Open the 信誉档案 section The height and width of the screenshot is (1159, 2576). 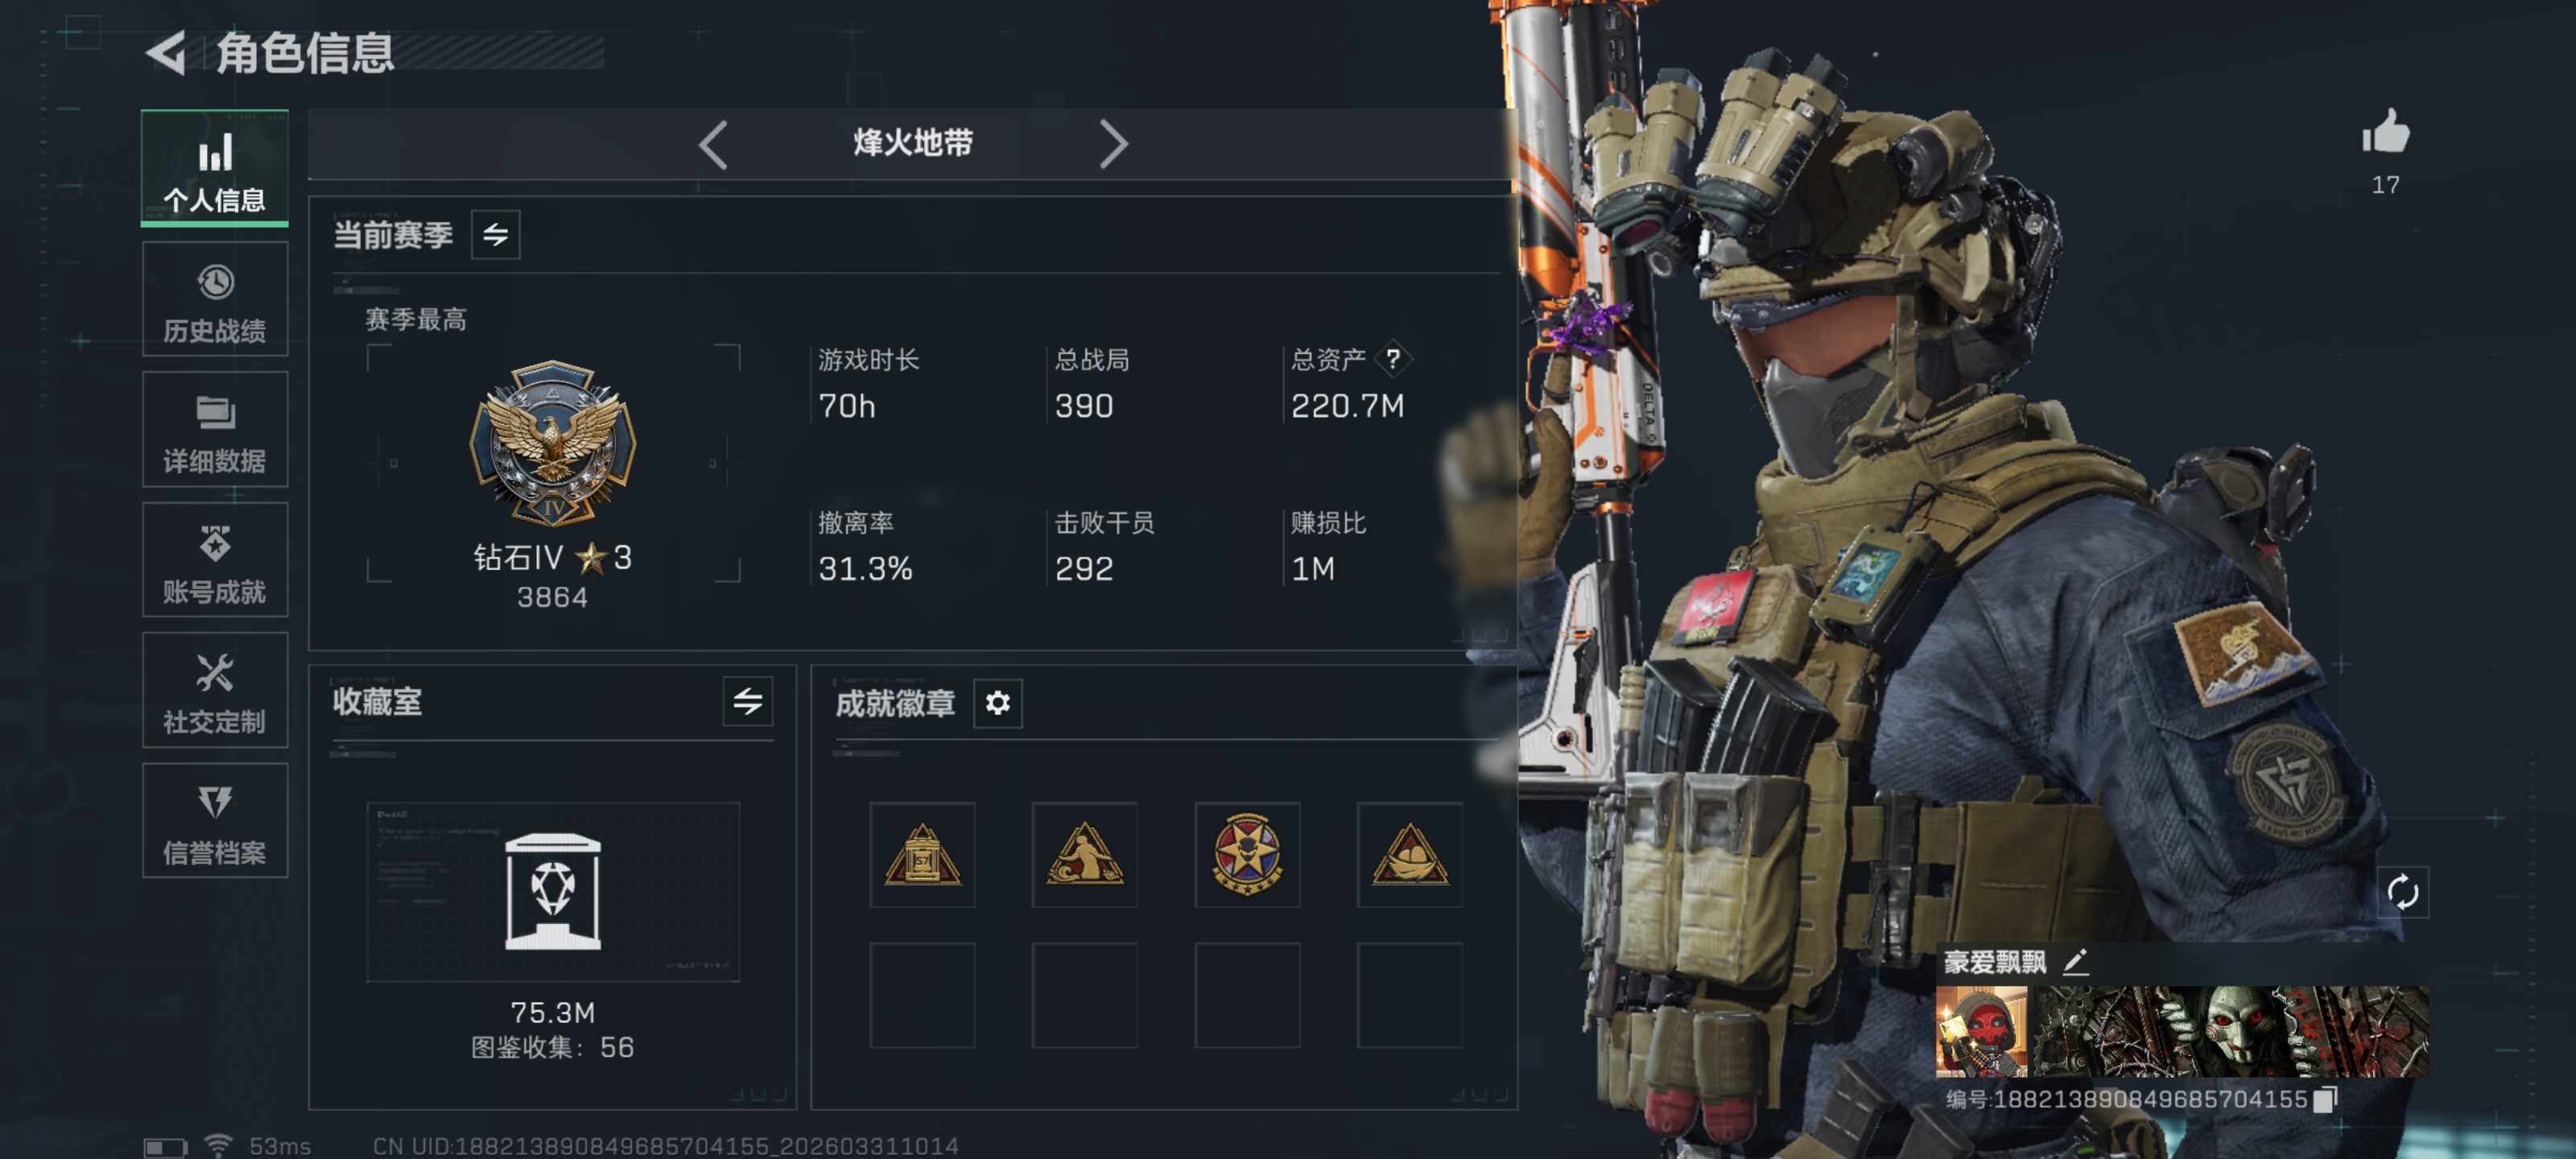pos(215,820)
